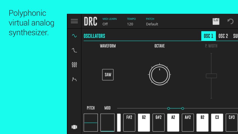This screenshot has height=134, width=238.
Task: Click the DRC logo
Action: [x=90, y=21]
